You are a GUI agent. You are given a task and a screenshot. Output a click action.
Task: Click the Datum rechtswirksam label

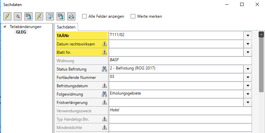click(76, 44)
